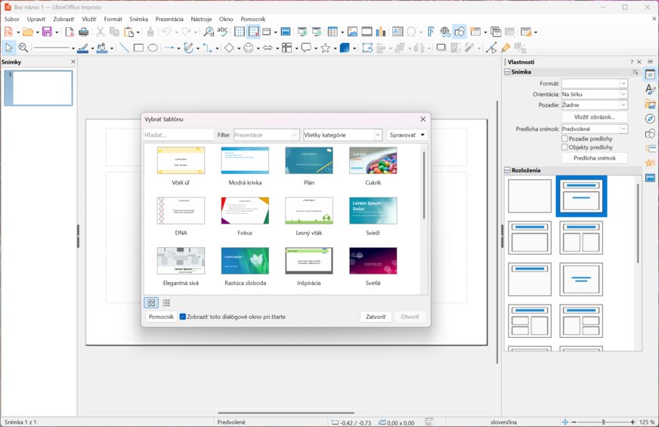Click the Find and Replace icon
The image size is (659, 427).
(x=209, y=32)
